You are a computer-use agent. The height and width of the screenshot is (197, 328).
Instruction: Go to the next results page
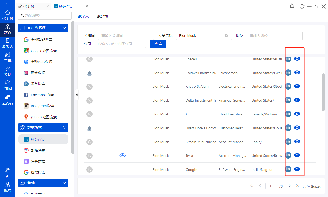coord(290,186)
